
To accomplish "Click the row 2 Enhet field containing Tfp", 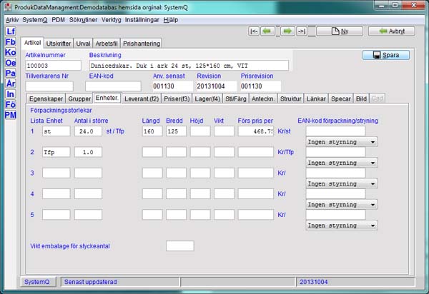I will pyautogui.click(x=56, y=152).
